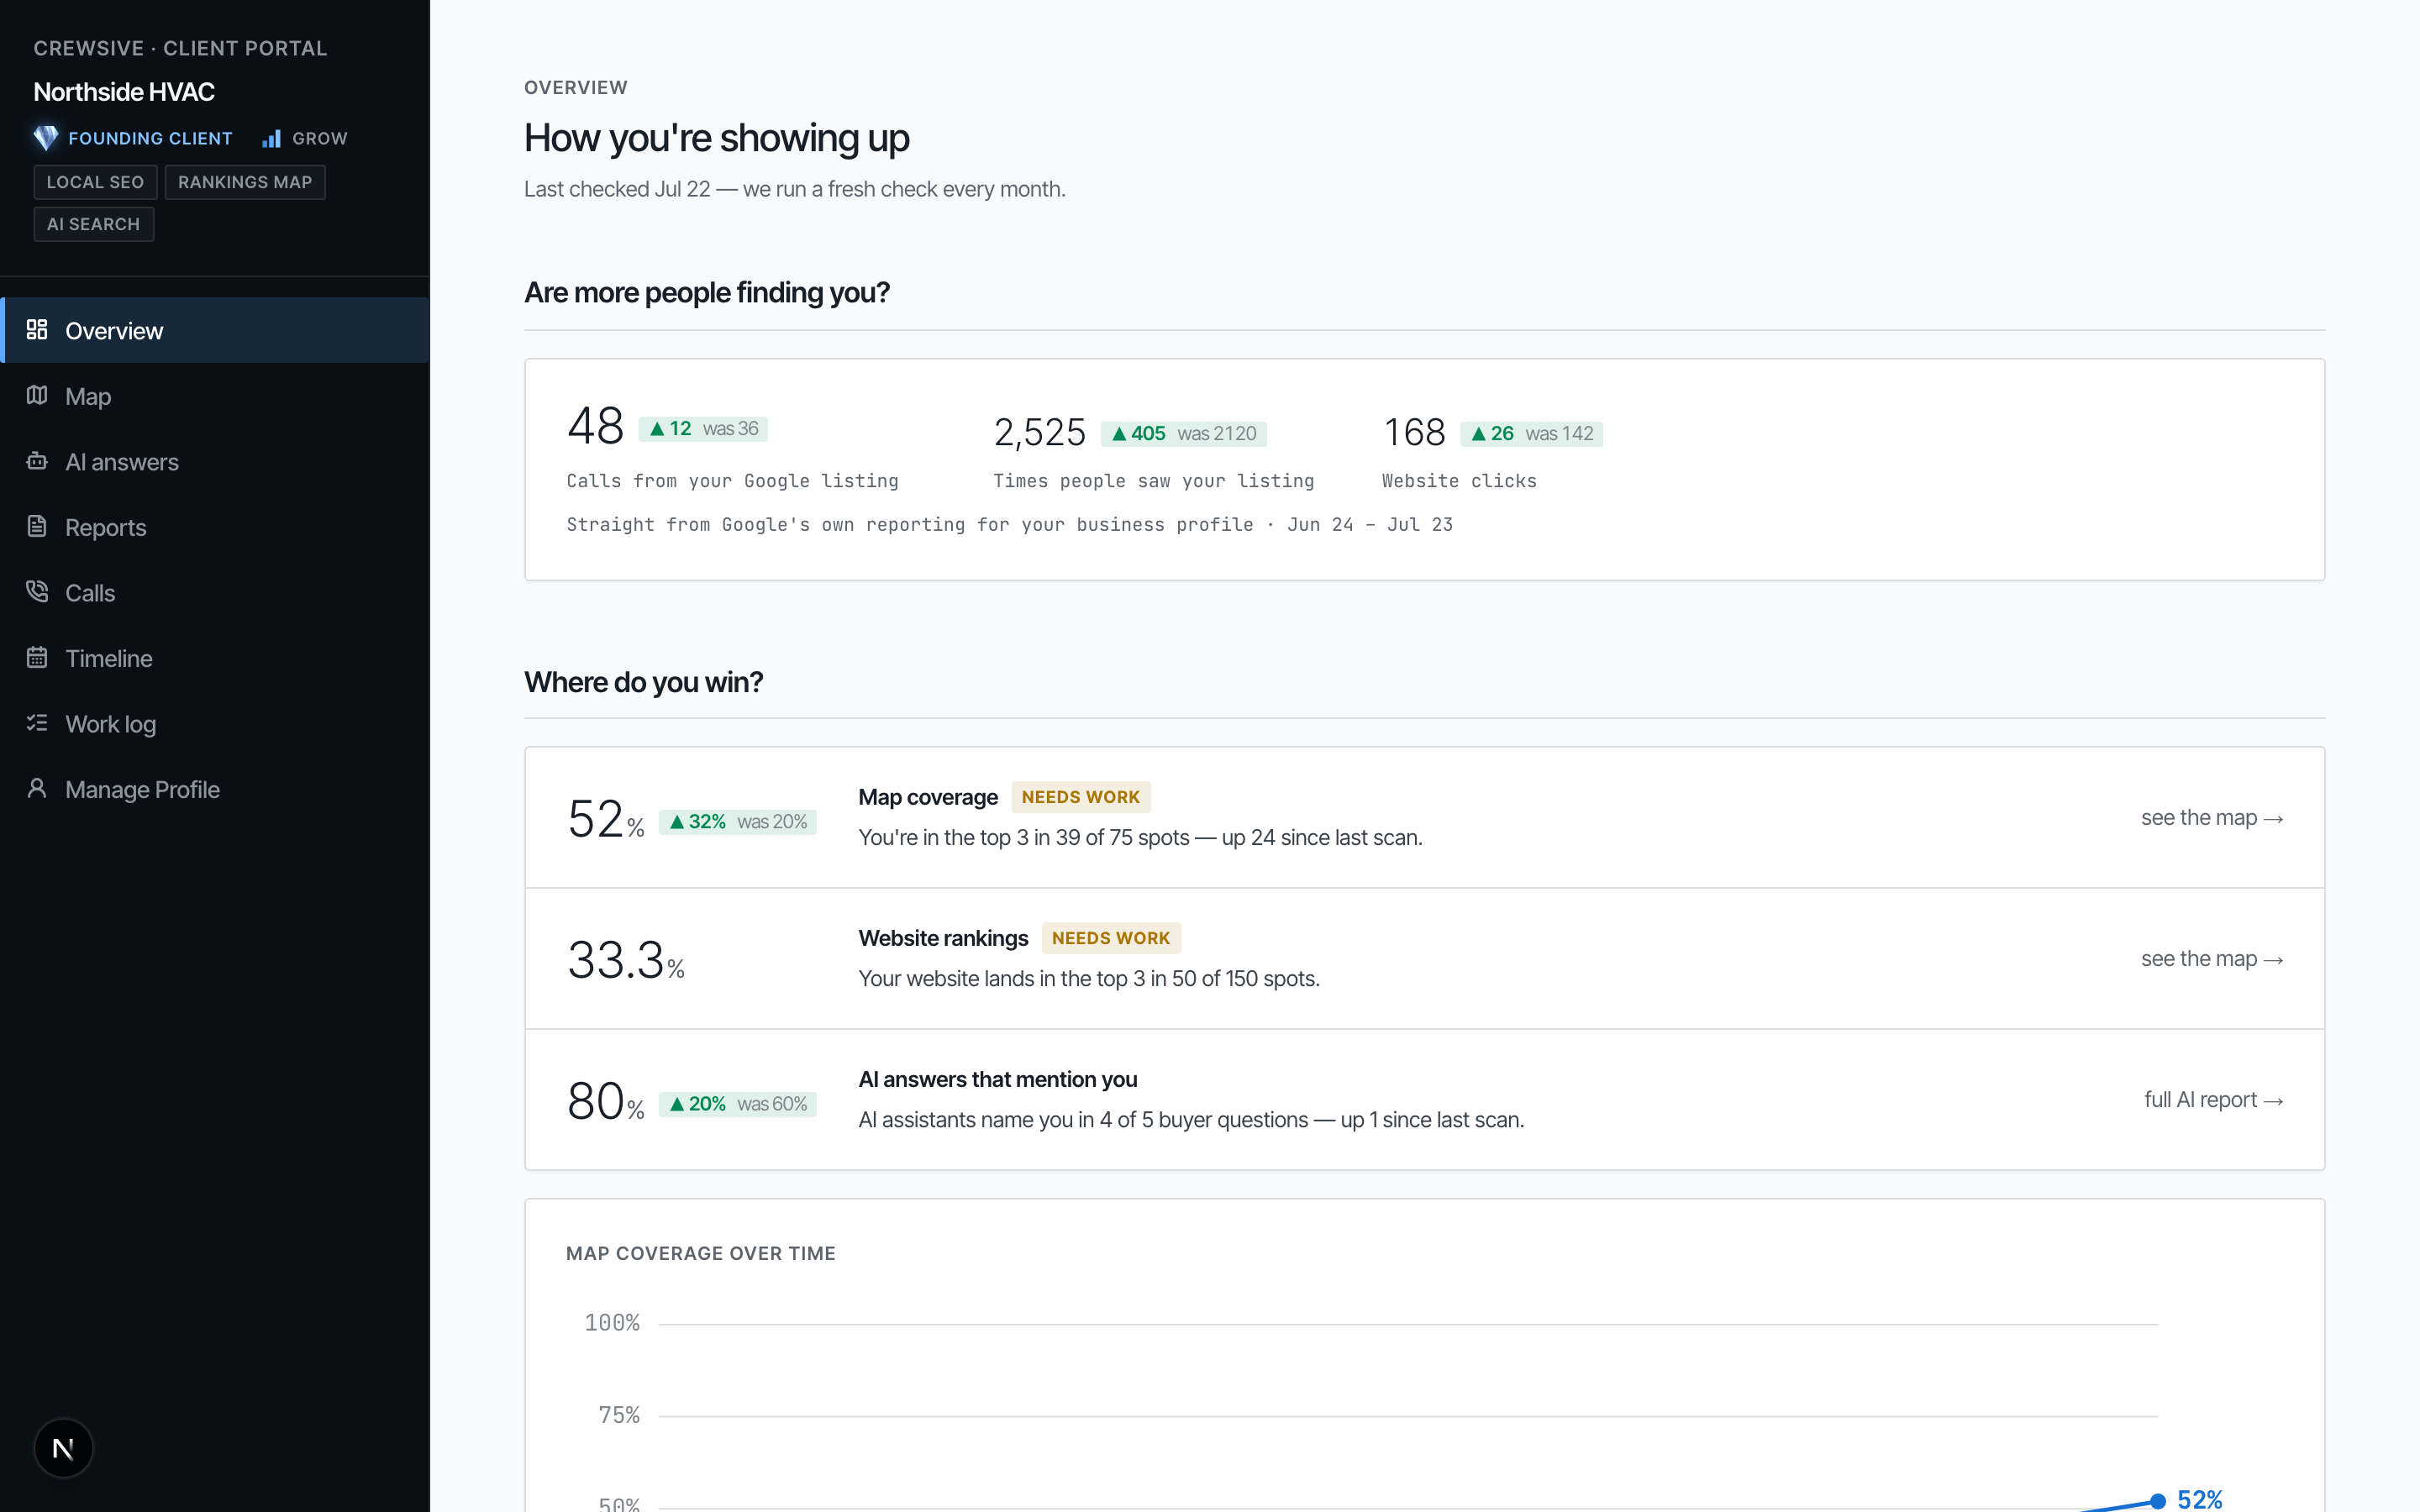Click the Northside HVAC client name
2420x1512 pixels.
124,92
